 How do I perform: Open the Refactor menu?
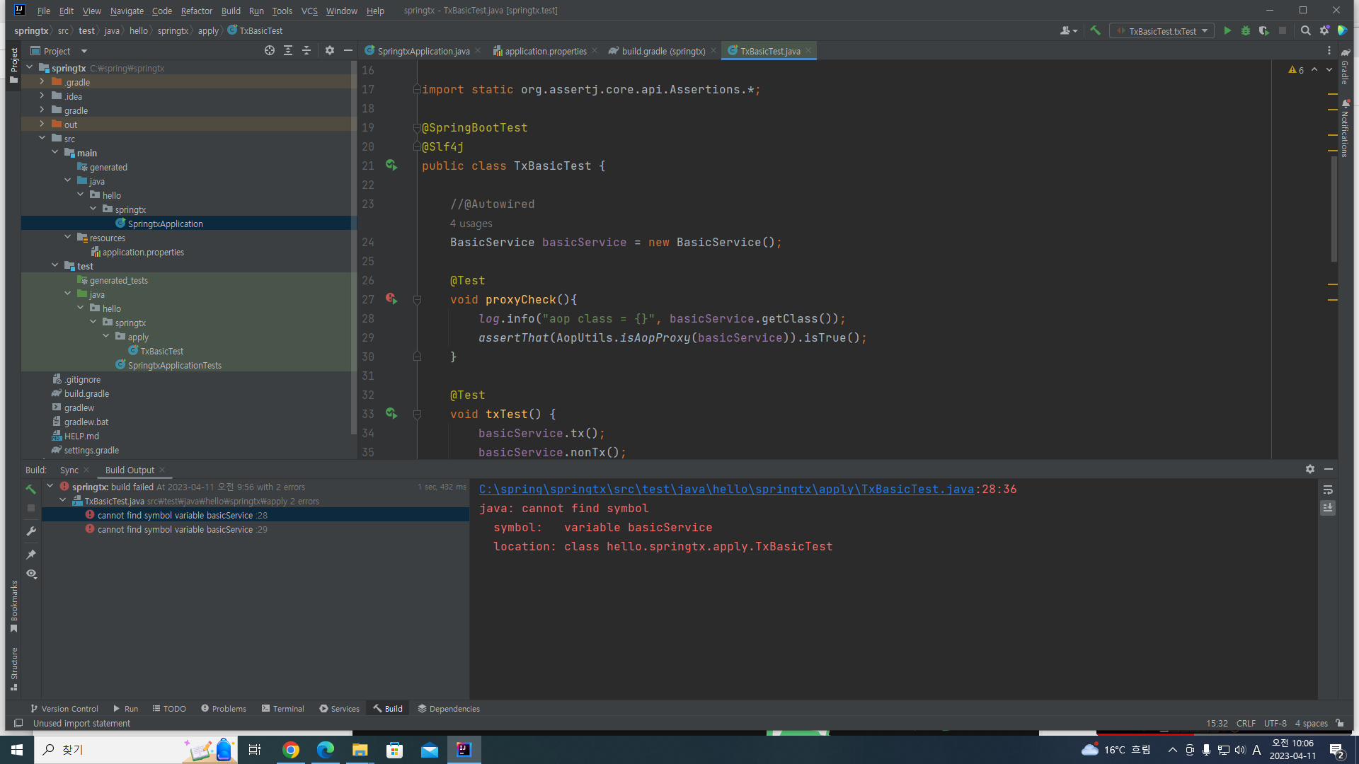[x=196, y=11]
